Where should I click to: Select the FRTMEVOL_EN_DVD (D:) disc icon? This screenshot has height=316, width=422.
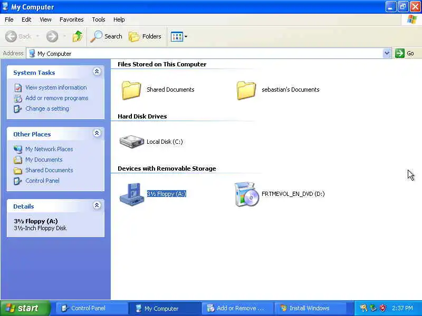[246, 194]
